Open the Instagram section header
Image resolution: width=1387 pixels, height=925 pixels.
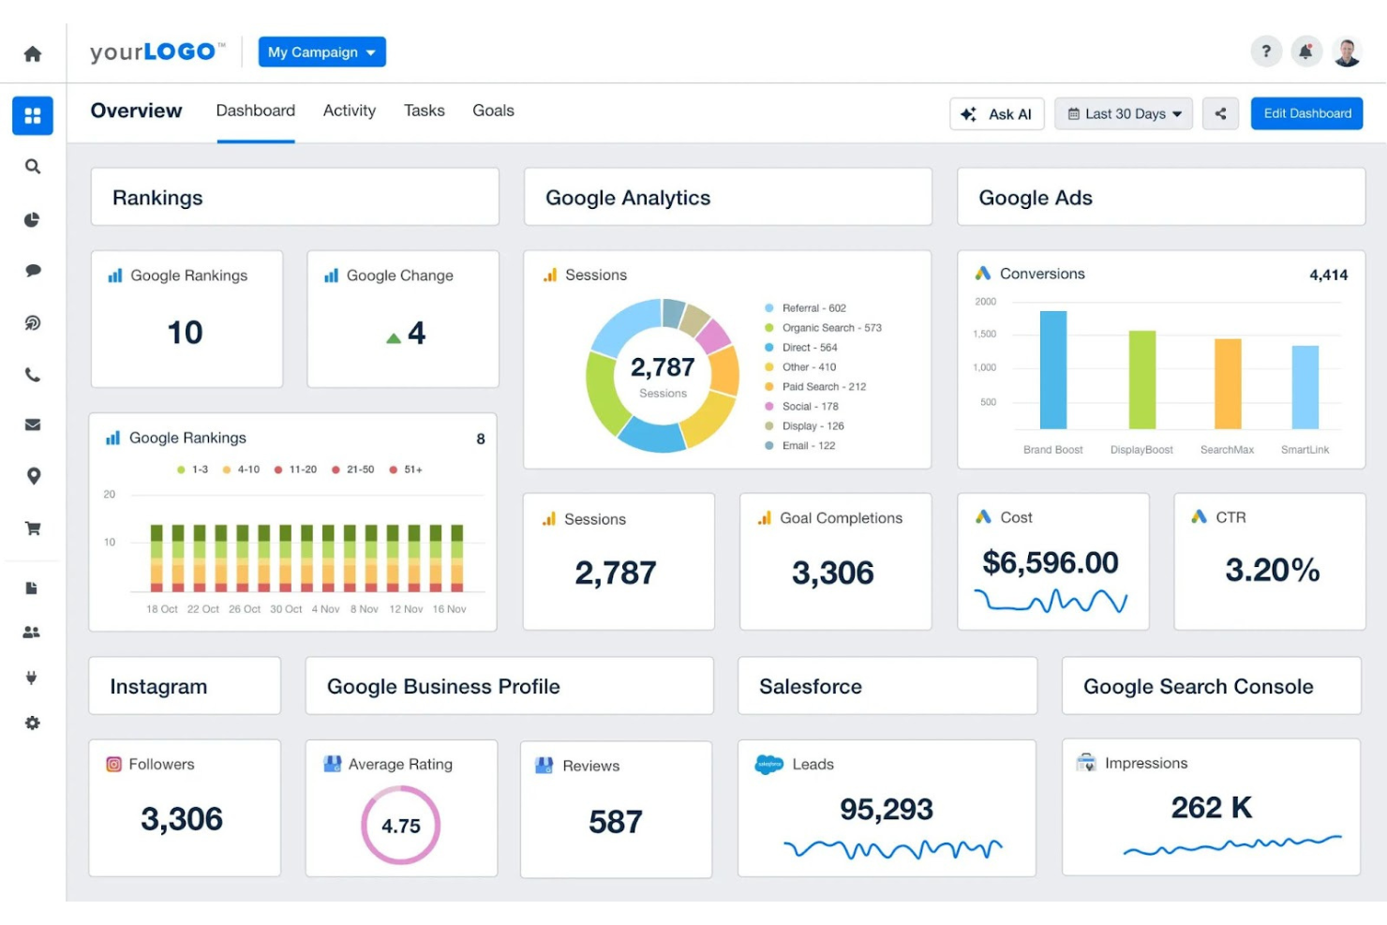[x=185, y=686]
